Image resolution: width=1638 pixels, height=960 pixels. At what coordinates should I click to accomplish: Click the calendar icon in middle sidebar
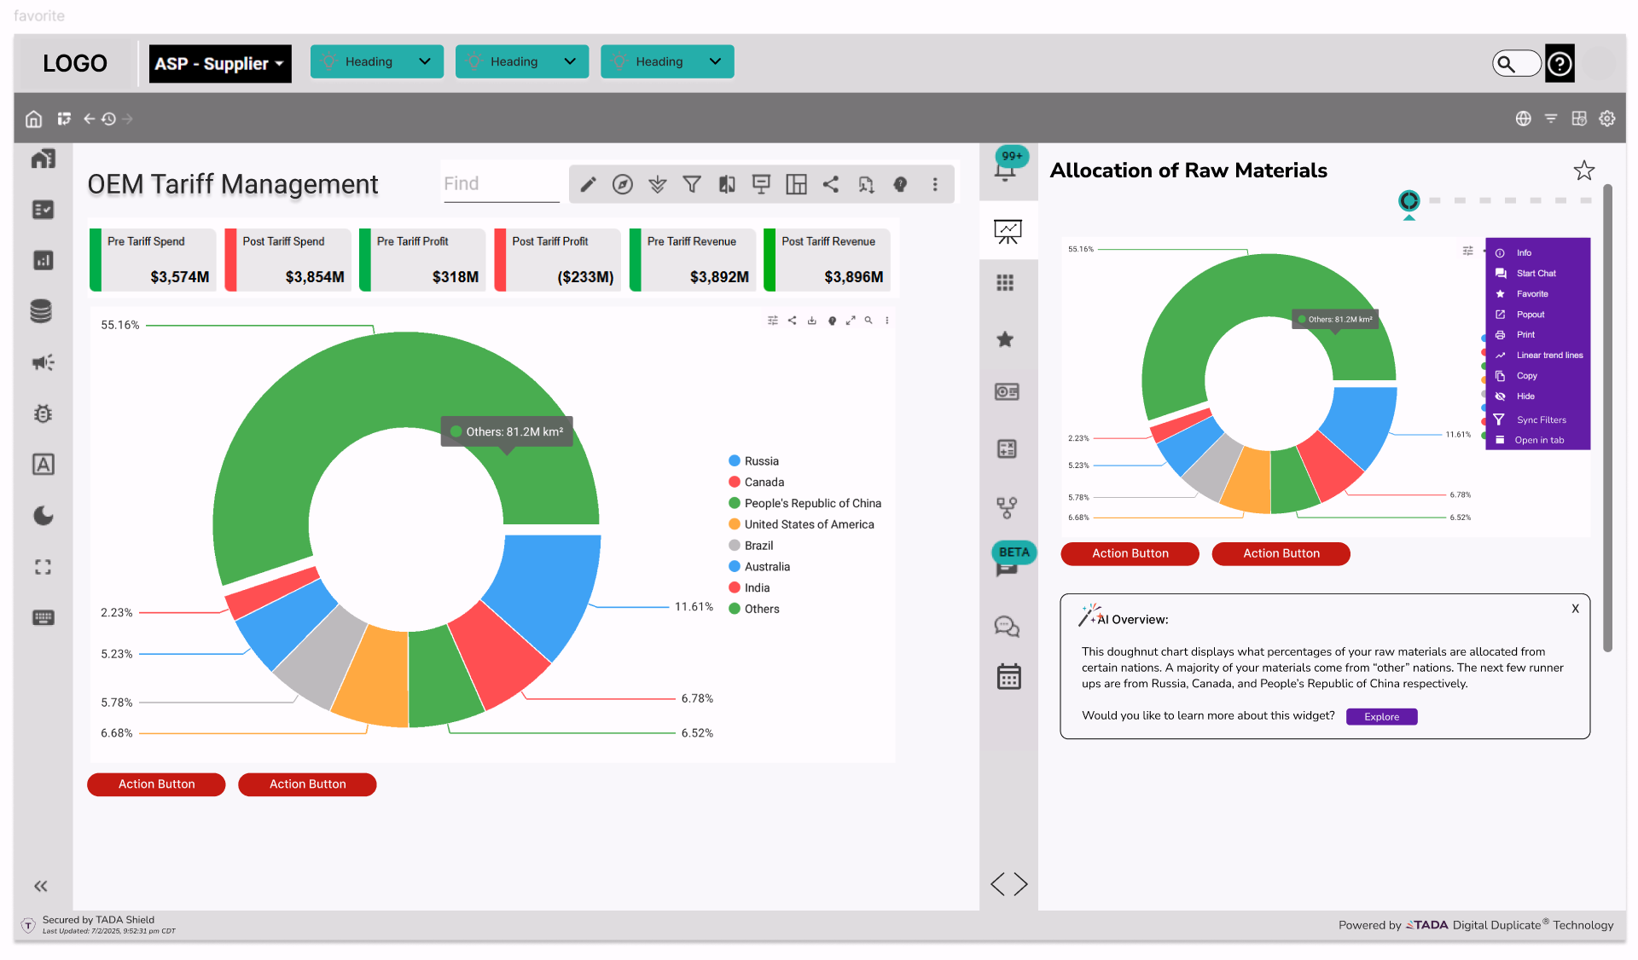[1008, 677]
